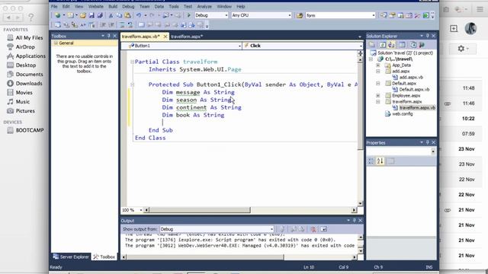Screen dimensions: 488x274
Task: Click the Find in Files icon beside form box
Action: [x=300, y=15]
